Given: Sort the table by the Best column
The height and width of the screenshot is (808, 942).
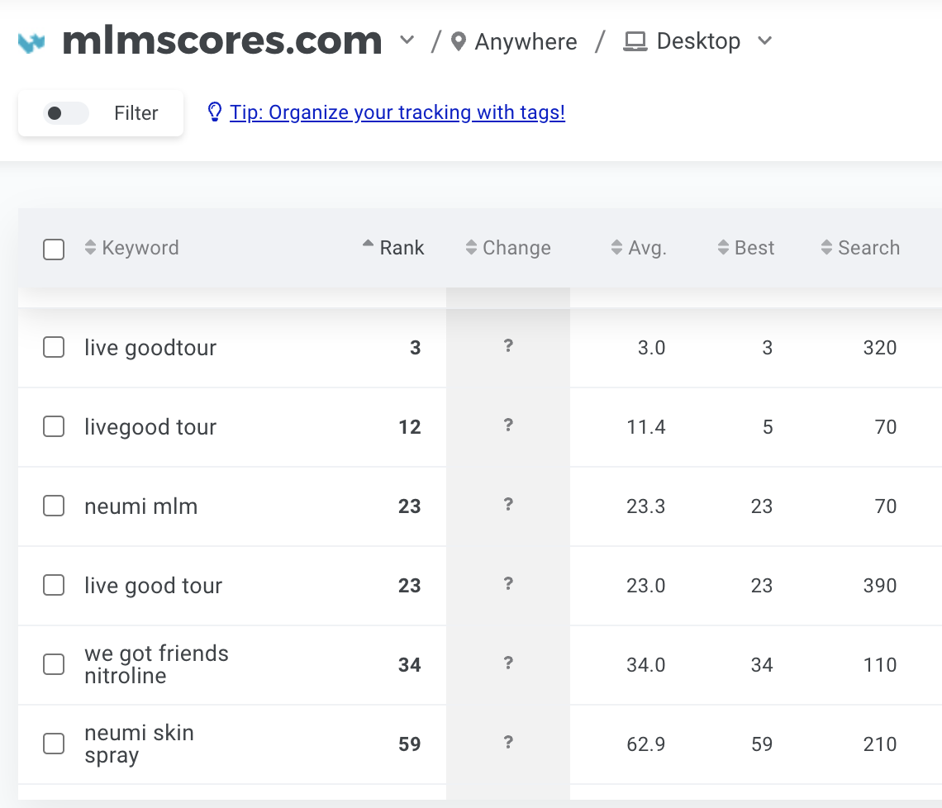Looking at the screenshot, I should pyautogui.click(x=745, y=248).
